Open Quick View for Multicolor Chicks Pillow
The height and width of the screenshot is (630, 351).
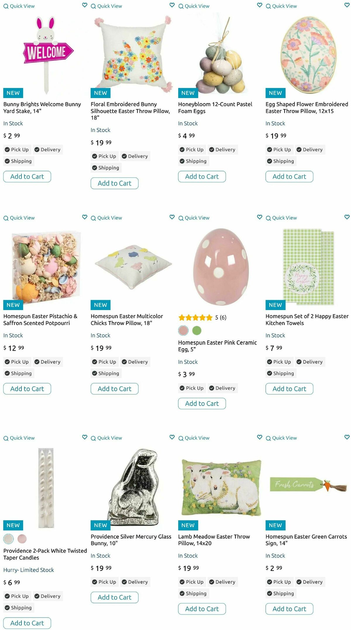pyautogui.click(x=106, y=218)
